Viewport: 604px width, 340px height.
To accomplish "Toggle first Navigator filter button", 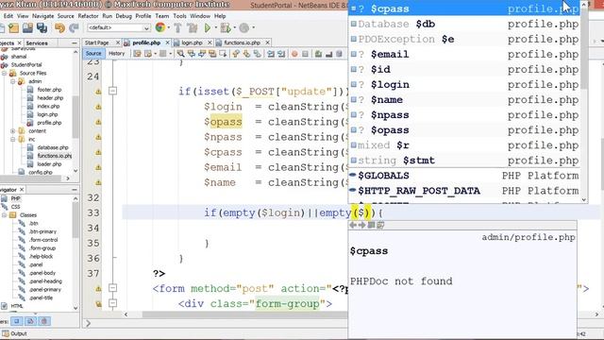I will (17, 321).
